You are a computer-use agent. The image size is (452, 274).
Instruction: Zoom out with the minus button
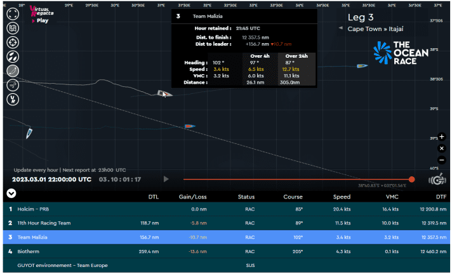tap(442, 160)
